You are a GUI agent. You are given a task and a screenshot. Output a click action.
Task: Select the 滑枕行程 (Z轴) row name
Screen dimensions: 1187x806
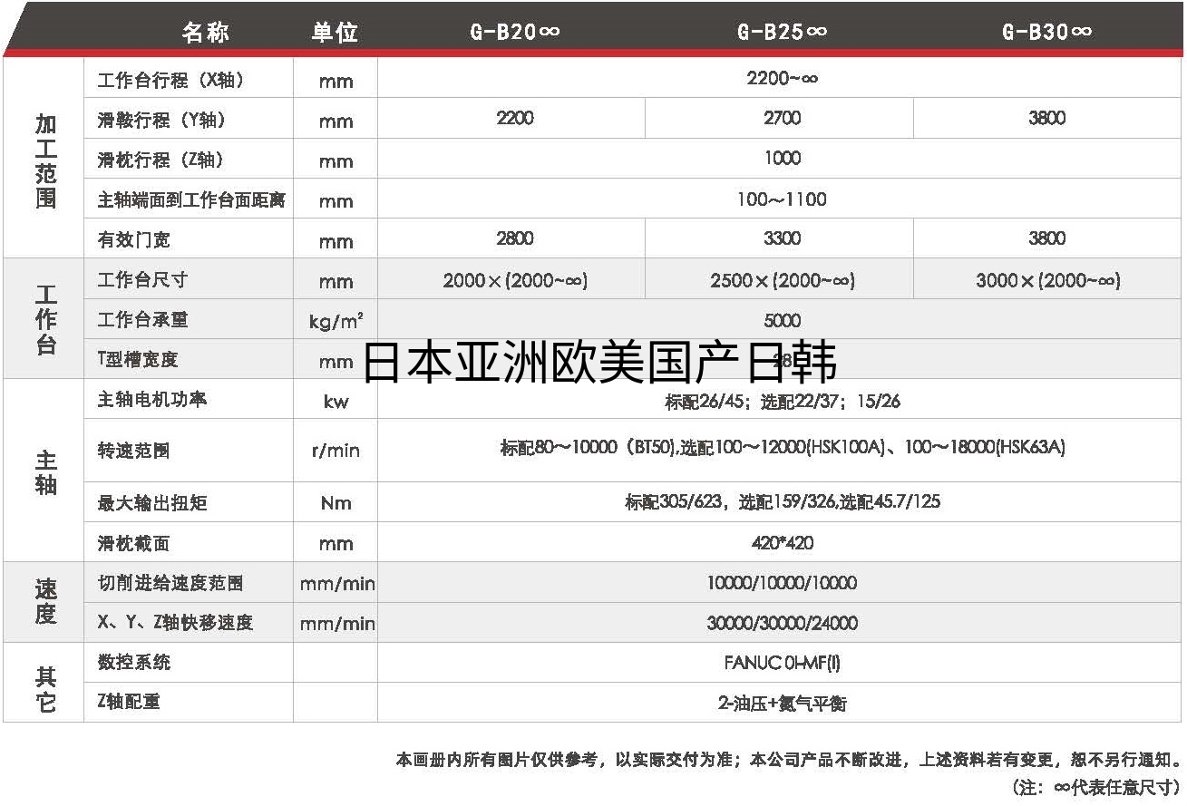click(161, 160)
